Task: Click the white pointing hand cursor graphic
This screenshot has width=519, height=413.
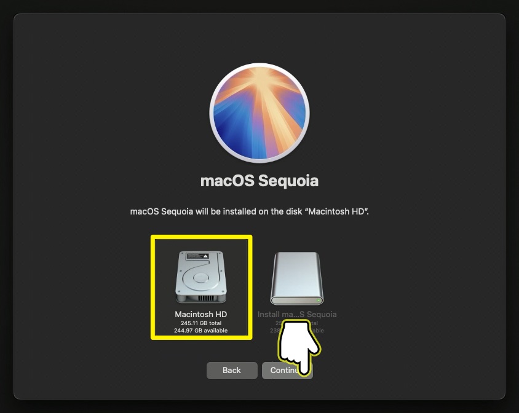Action: (x=299, y=348)
